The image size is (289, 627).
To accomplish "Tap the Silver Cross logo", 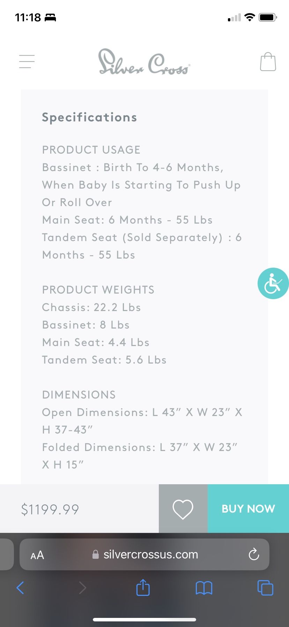I will 144,62.
